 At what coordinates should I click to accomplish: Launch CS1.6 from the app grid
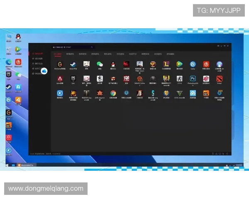tap(179, 78)
